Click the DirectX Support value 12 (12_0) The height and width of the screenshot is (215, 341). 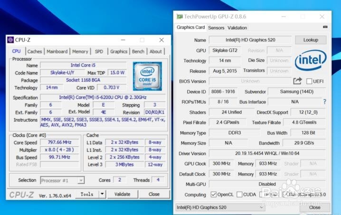[x=308, y=112]
